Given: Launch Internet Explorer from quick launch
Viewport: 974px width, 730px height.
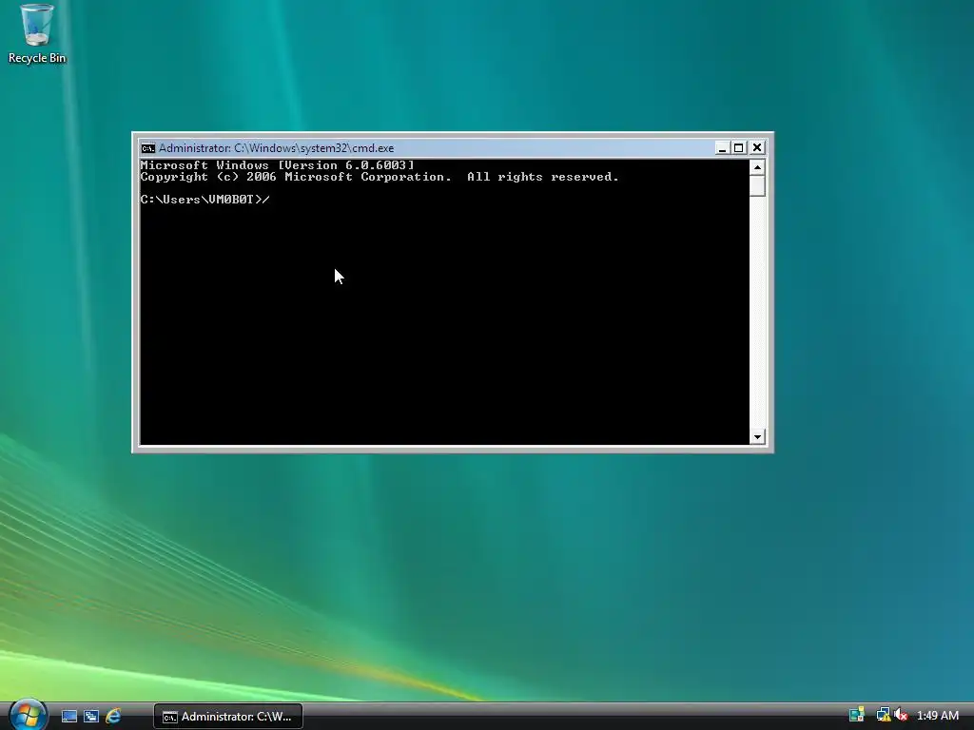Looking at the screenshot, I should pos(113,717).
